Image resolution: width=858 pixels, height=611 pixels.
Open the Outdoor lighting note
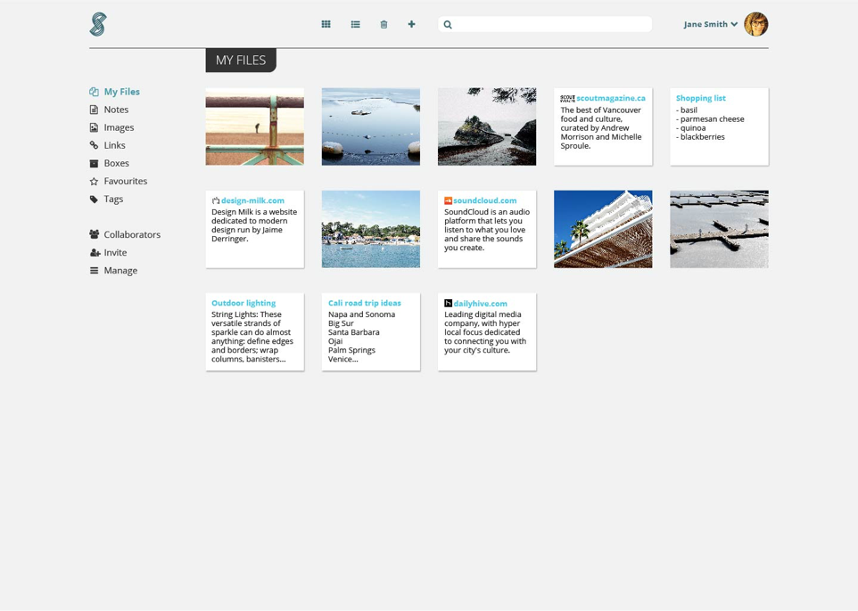(x=255, y=331)
